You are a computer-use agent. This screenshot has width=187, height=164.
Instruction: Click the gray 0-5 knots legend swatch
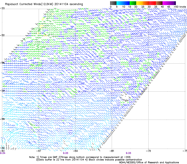pos(113,3)
